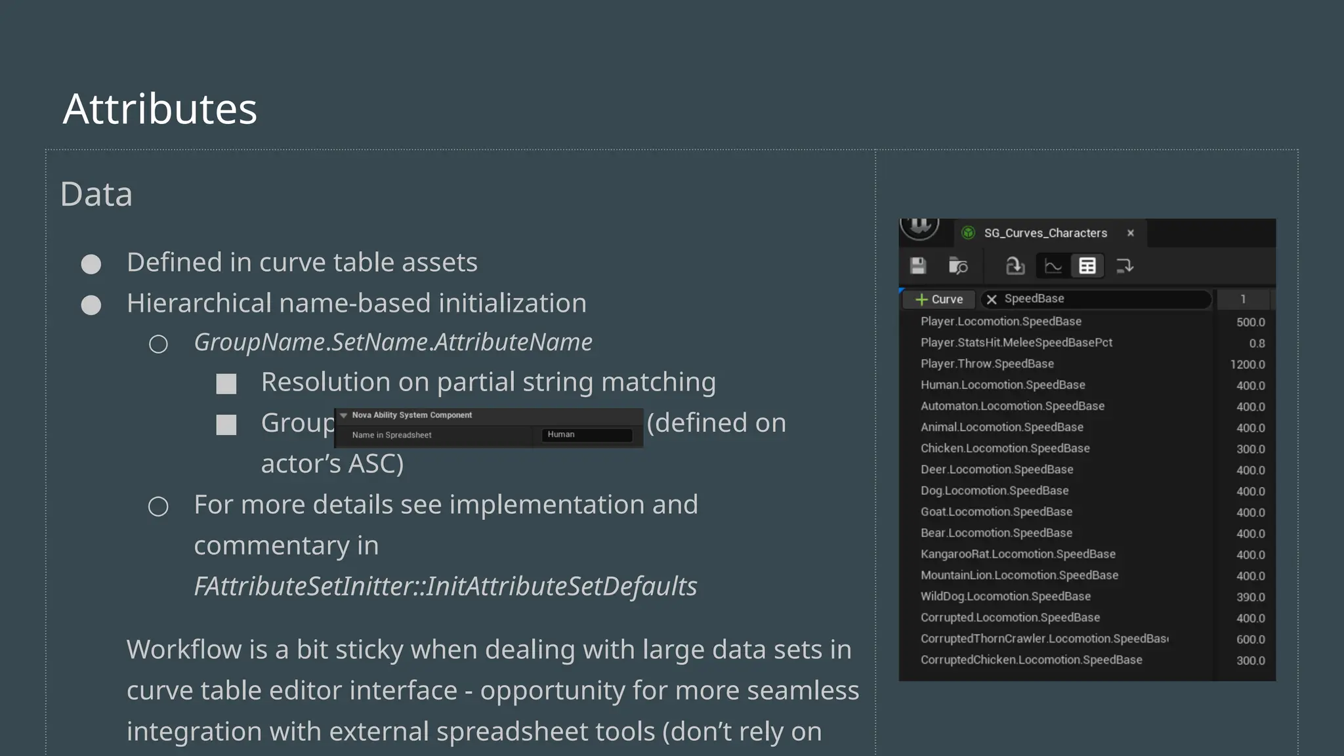Click the 390.0 WildDog value cell

[x=1250, y=597]
